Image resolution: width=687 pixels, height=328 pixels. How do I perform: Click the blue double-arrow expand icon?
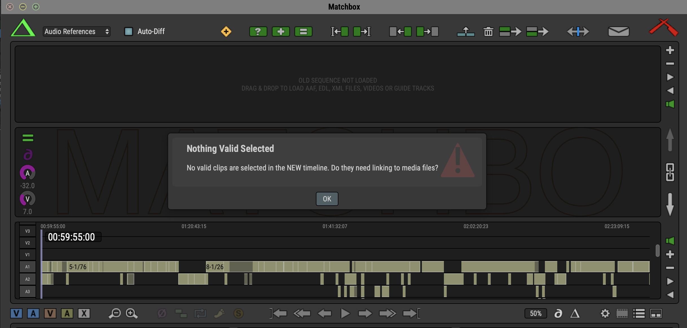578,32
